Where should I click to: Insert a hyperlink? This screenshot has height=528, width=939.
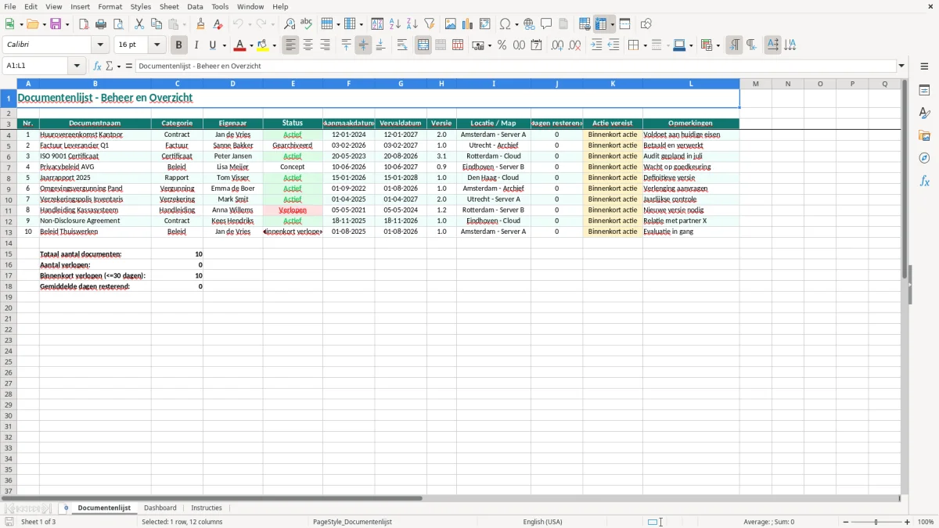click(530, 24)
